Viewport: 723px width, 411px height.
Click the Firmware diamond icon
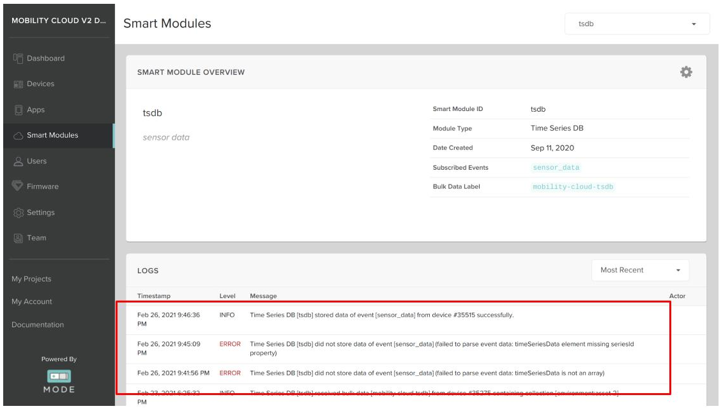pos(17,186)
